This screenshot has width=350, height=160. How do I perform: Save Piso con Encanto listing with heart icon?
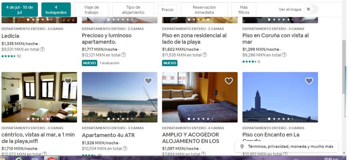pos(309,81)
